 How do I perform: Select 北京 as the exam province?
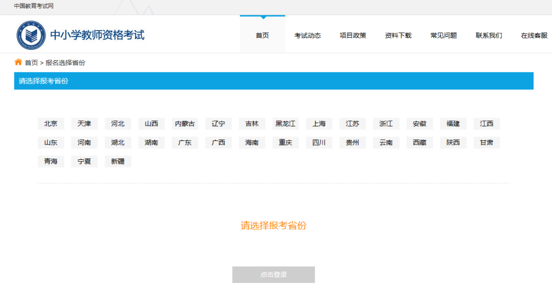(x=51, y=124)
